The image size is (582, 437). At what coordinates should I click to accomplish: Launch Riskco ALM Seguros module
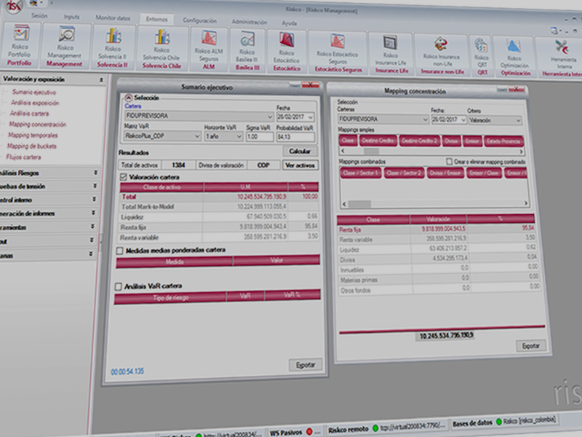(x=209, y=39)
